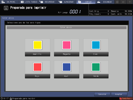Pick the Rojo button
The width and height of the screenshot is (133, 100).
click(x=38, y=76)
